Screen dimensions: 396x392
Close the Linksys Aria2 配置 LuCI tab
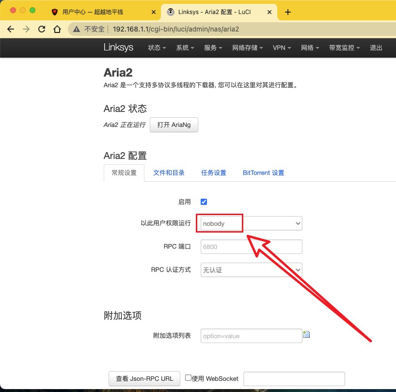click(269, 12)
